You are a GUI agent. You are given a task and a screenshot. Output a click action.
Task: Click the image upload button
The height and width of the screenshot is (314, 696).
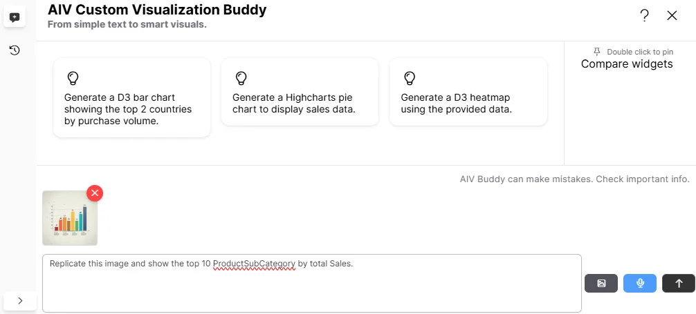click(601, 283)
